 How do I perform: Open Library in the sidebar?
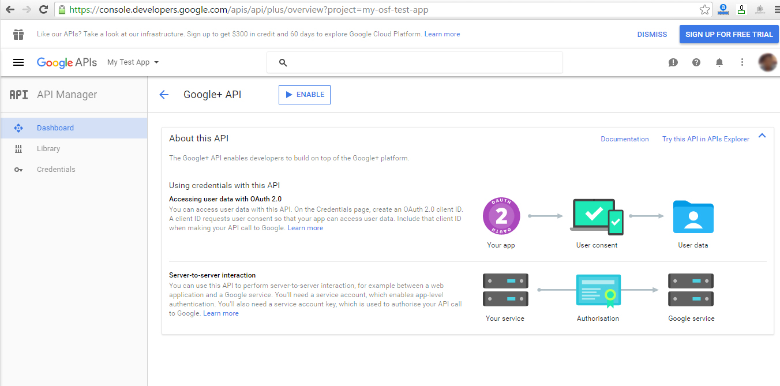[74, 149]
